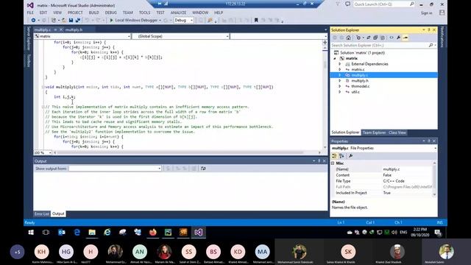Switch to the Error List tab
Viewport: 471px width, 265px height.
tap(42, 214)
